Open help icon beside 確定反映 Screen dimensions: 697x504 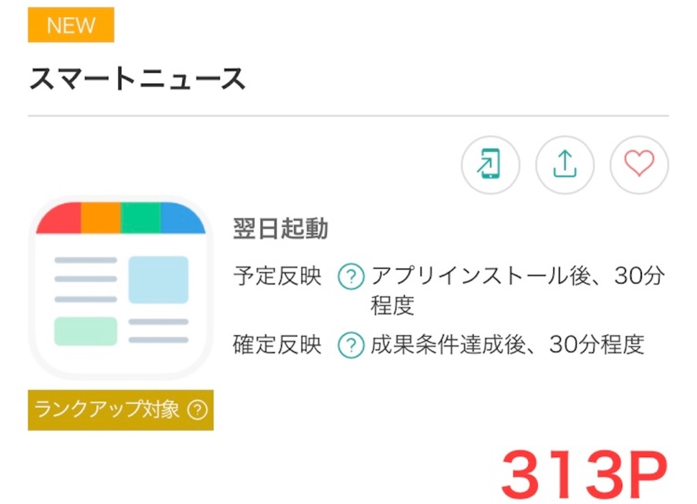351,344
